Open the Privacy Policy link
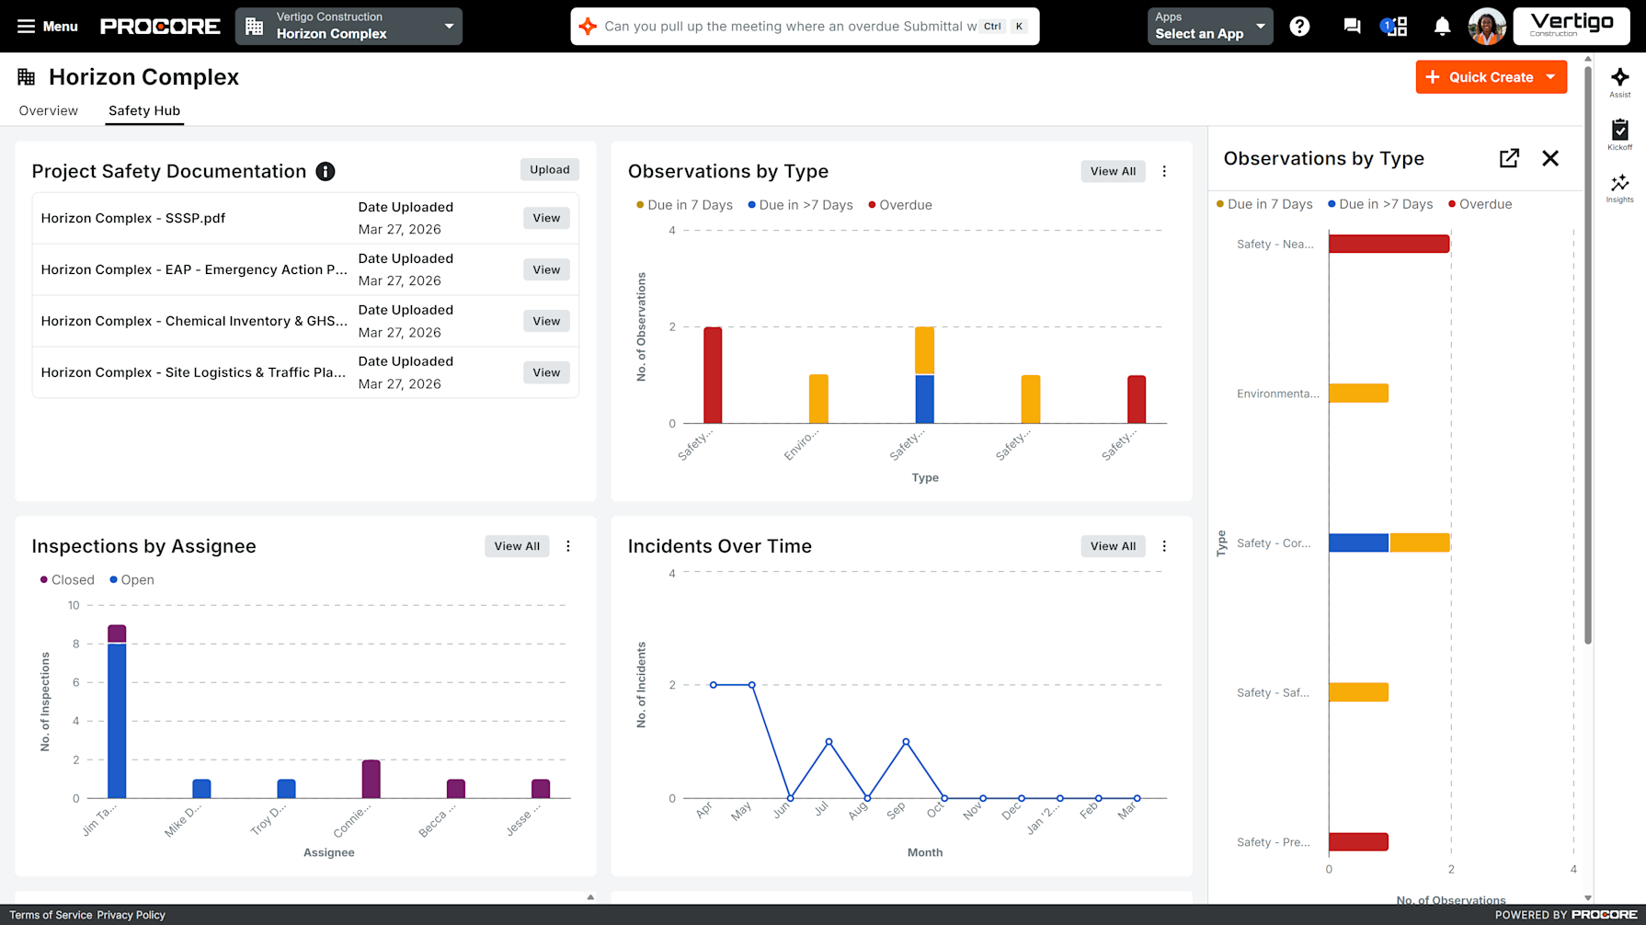 pos(131,915)
